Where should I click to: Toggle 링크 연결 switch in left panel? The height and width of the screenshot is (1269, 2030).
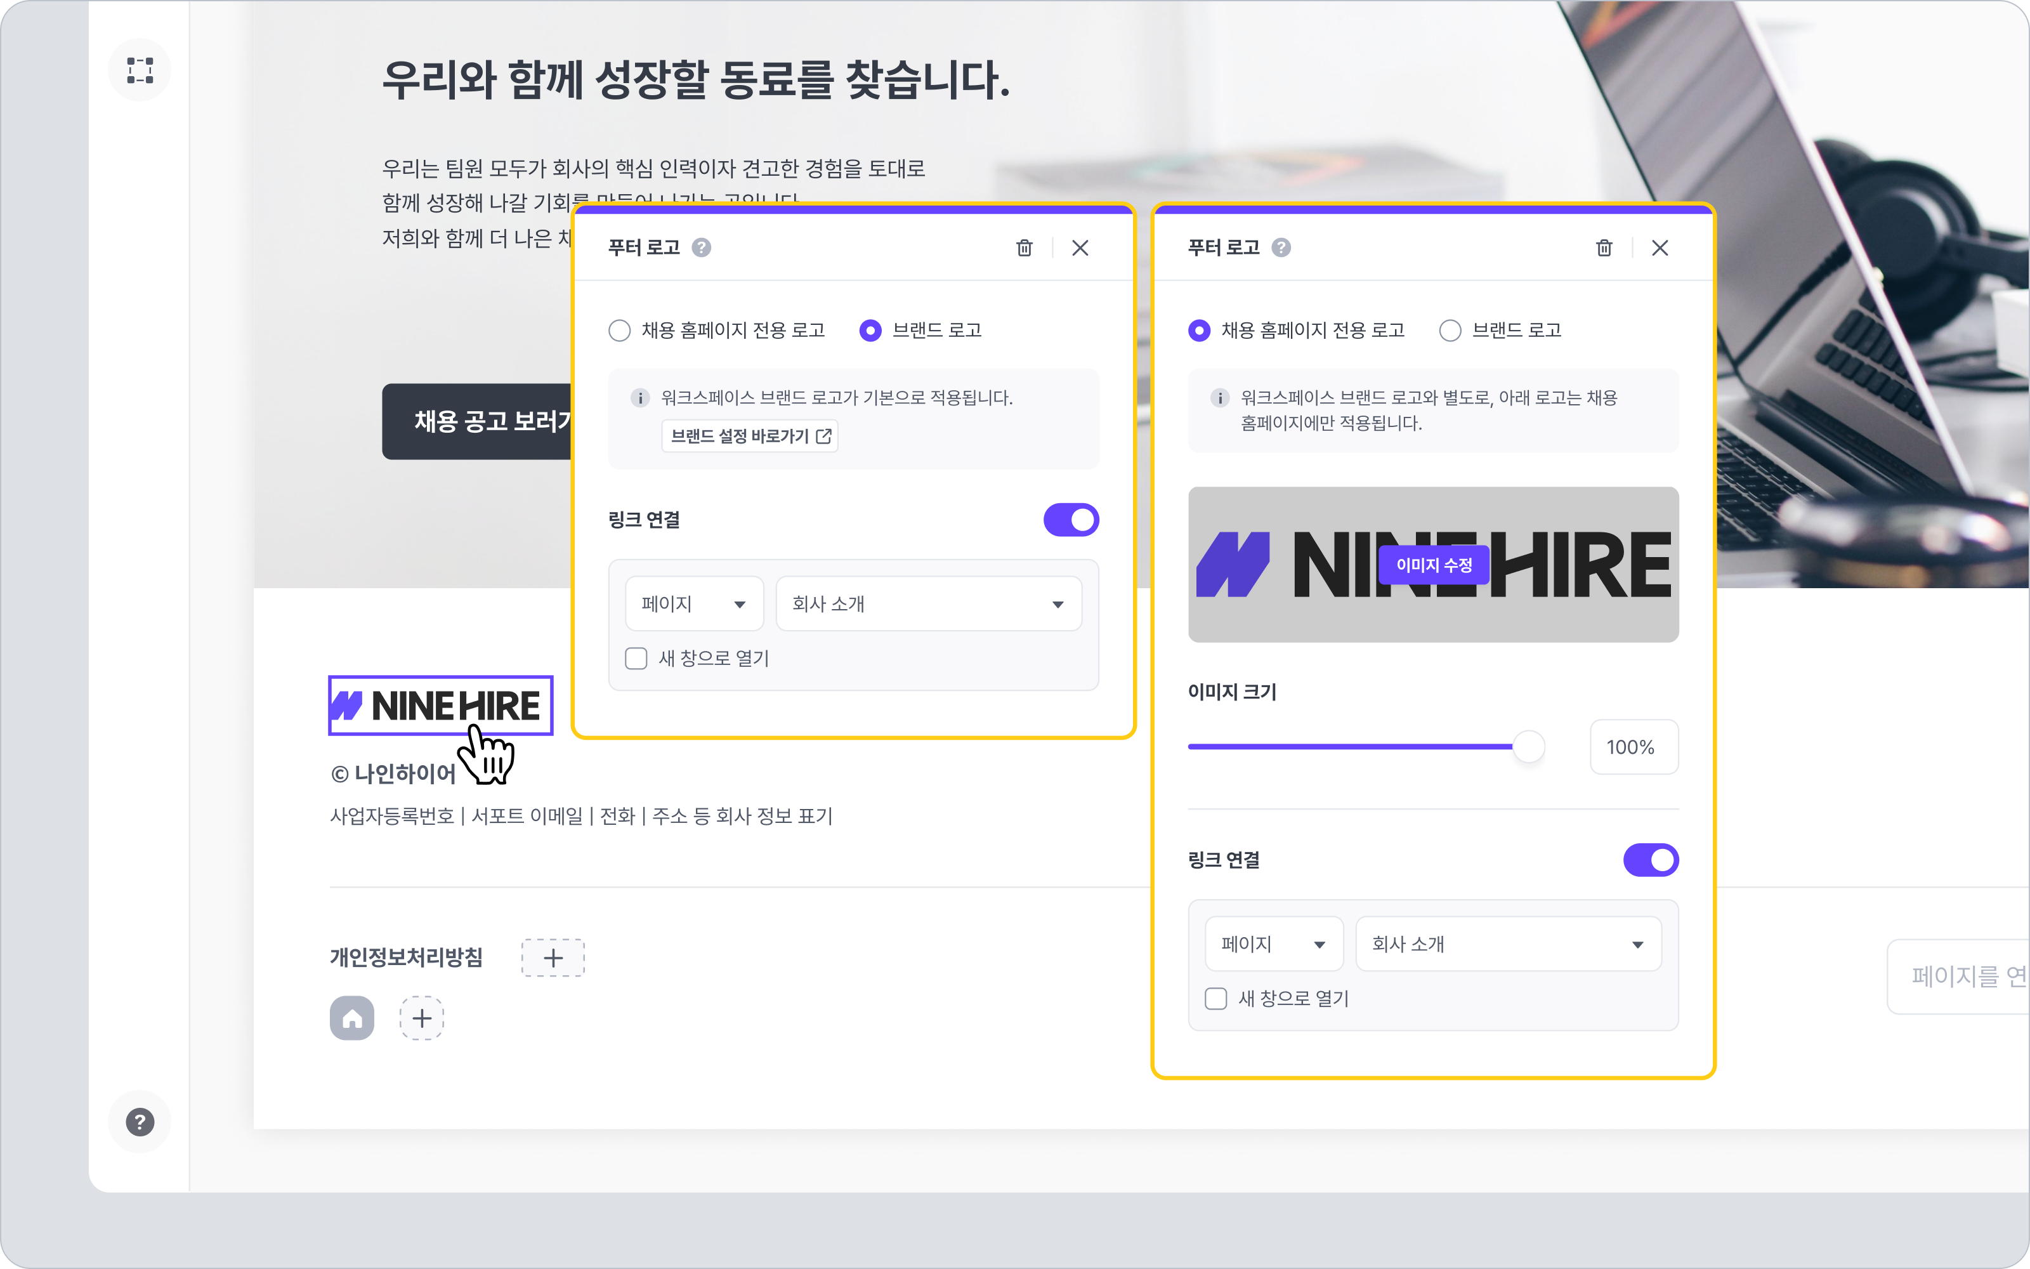pos(1070,520)
